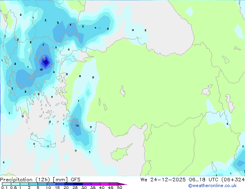
Task: Pick the 10–15 mm legend swatch
Action: coord(51,184)
